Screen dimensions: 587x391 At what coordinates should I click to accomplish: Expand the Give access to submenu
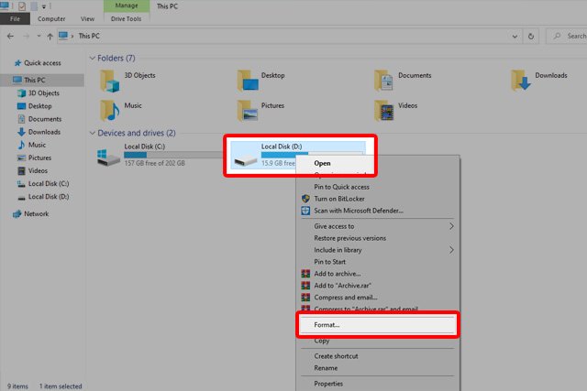click(450, 225)
